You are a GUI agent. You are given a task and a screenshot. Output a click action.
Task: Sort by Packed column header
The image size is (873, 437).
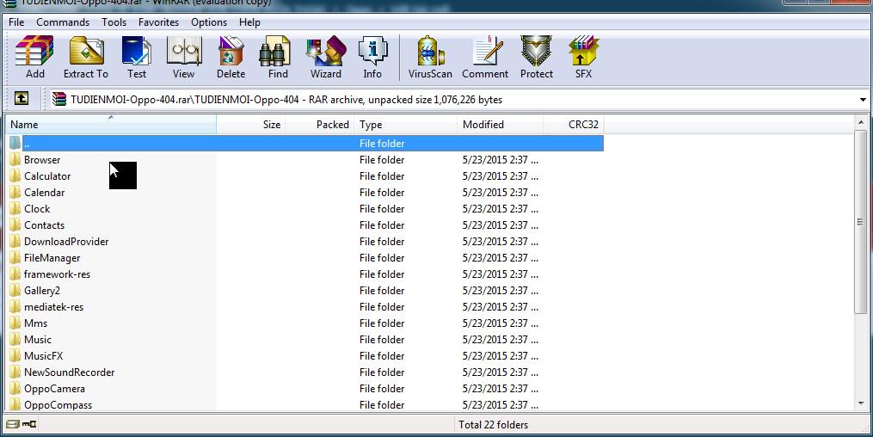320,124
